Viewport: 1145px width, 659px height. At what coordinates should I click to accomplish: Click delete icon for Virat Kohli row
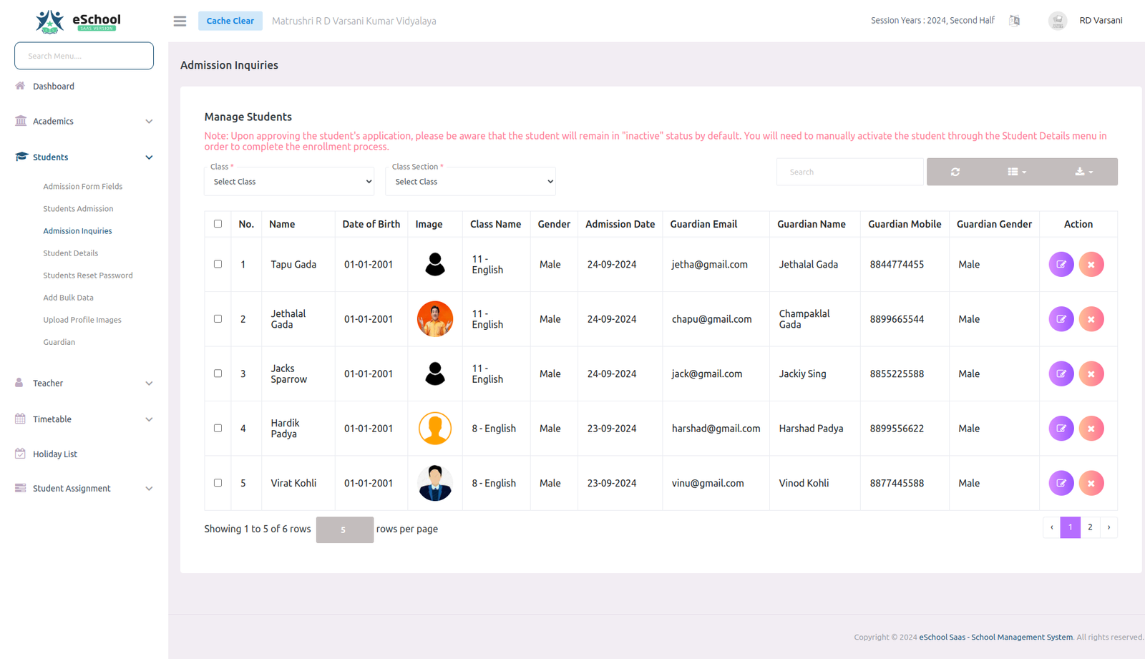(x=1091, y=483)
